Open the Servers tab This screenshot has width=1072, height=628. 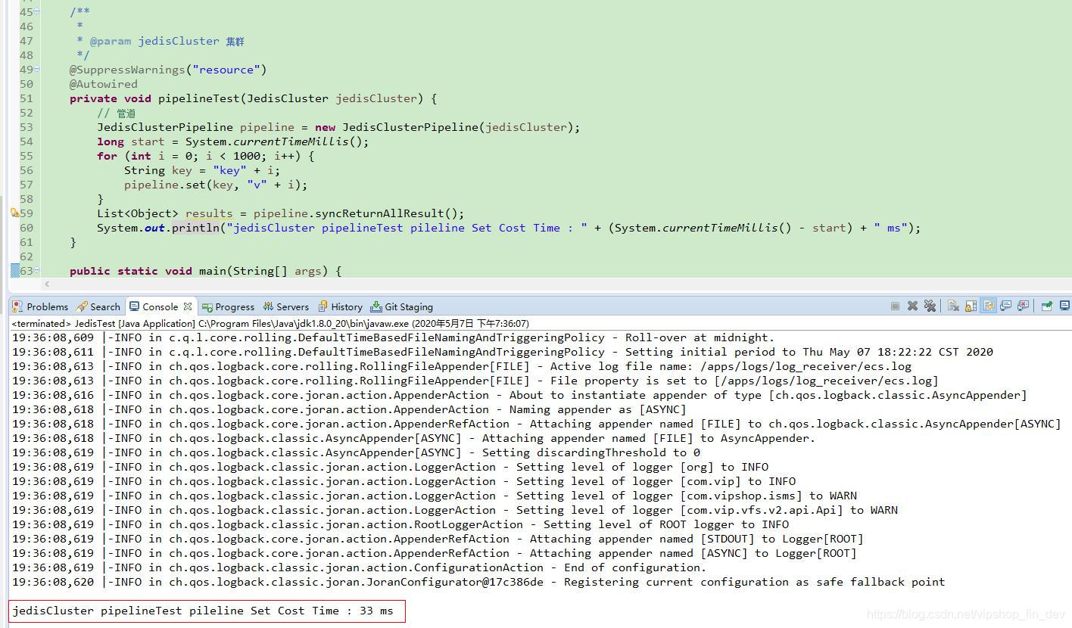[286, 306]
